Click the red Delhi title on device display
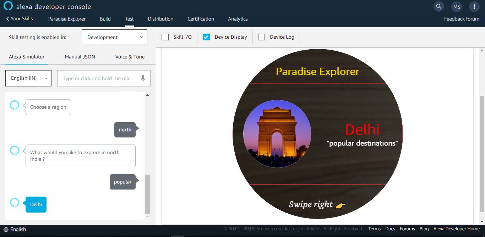 coord(362,130)
